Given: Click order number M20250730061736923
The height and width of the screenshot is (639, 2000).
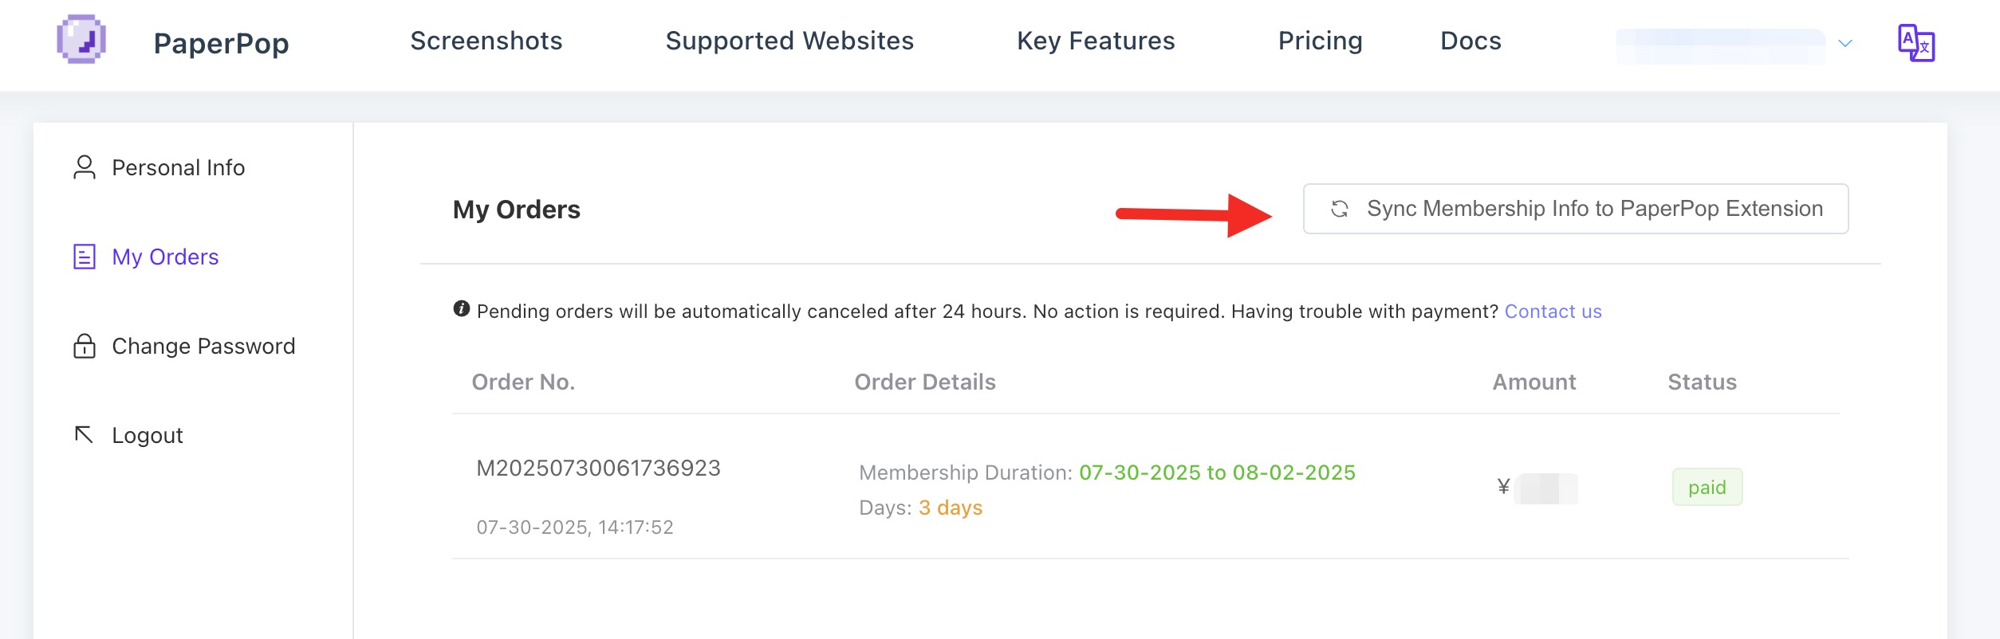Looking at the screenshot, I should pyautogui.click(x=598, y=468).
